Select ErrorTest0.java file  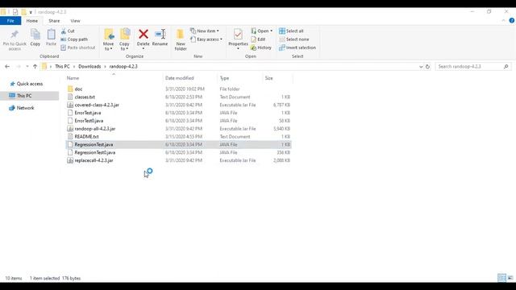pos(178,121)
